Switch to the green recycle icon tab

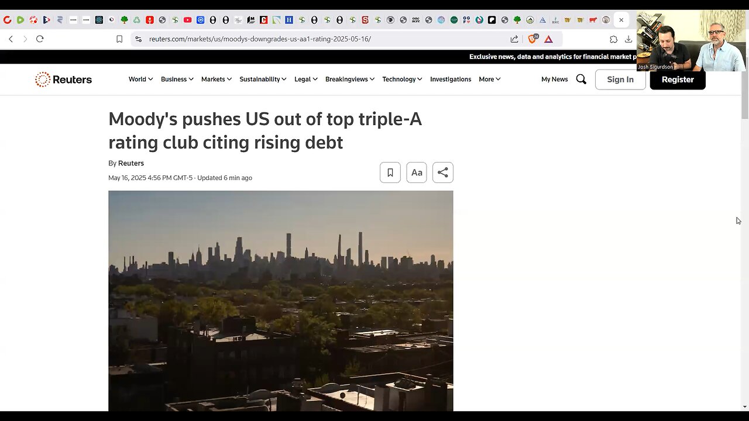[x=137, y=20]
